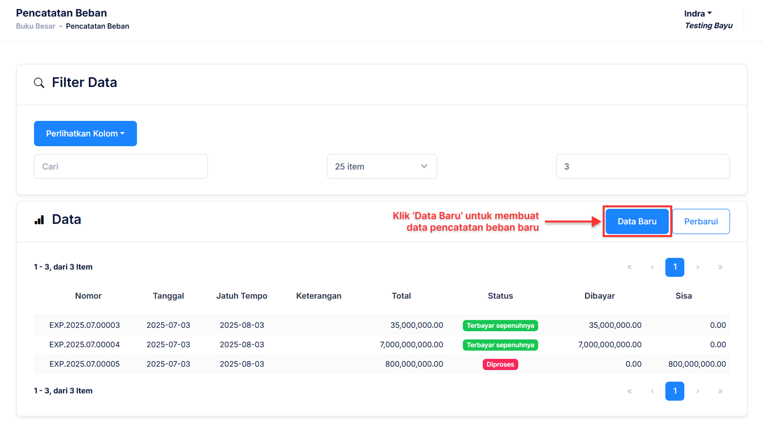Open the Indra user account menu
Screen dimensions: 763x422
[697, 14]
